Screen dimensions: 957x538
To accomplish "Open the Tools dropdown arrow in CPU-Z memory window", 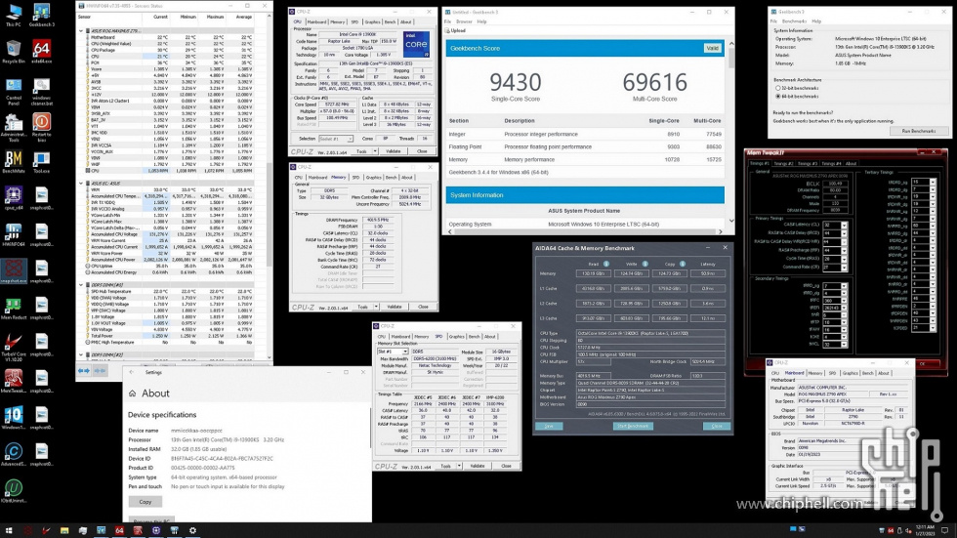I will pos(376,307).
